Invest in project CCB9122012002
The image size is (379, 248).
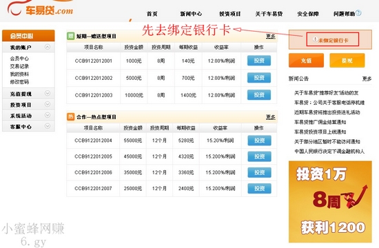[259, 78]
